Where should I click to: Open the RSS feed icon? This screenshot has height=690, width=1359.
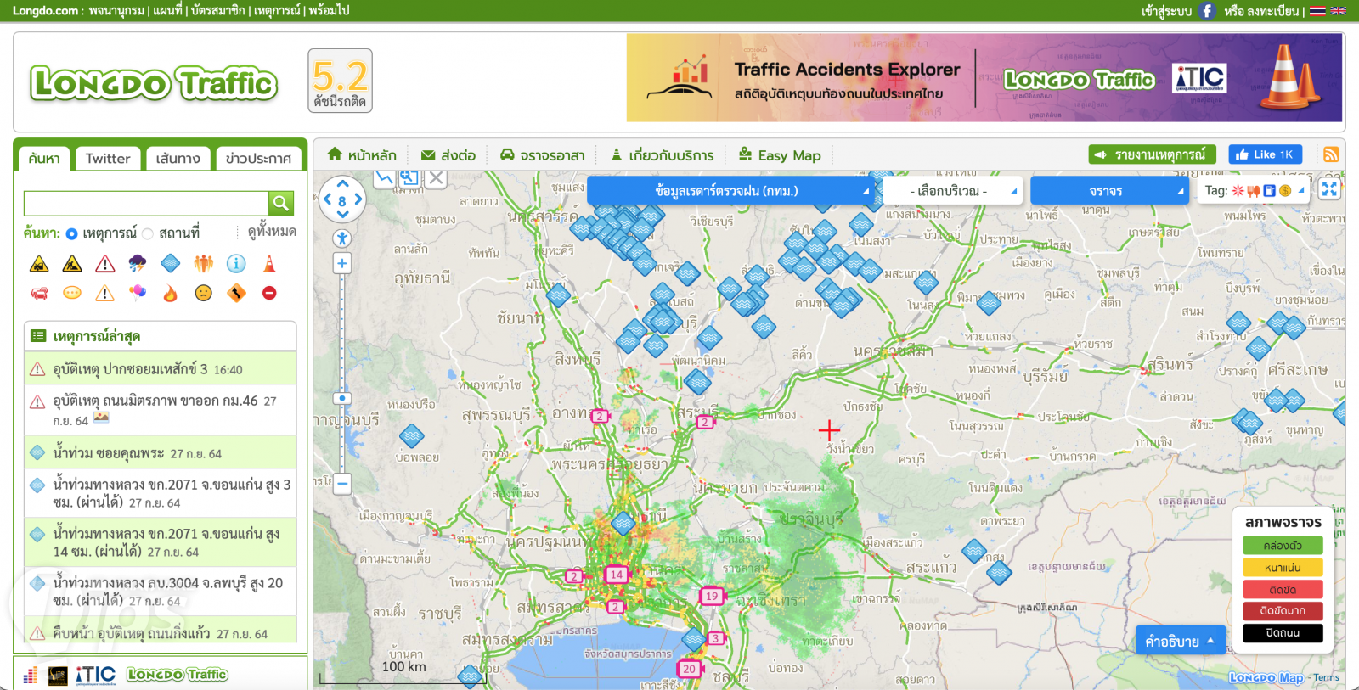(1331, 154)
